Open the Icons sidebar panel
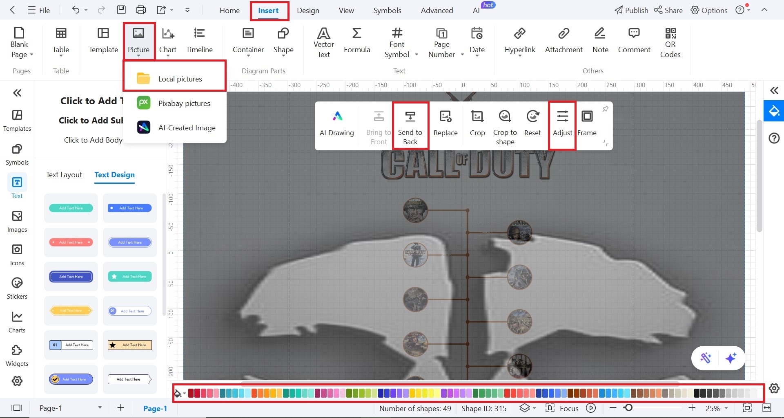 (17, 255)
